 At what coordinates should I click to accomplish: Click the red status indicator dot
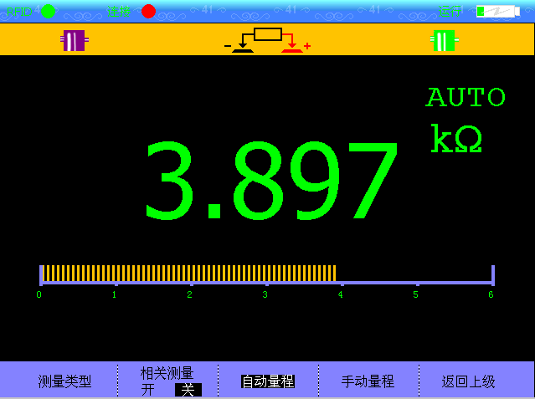(x=148, y=11)
